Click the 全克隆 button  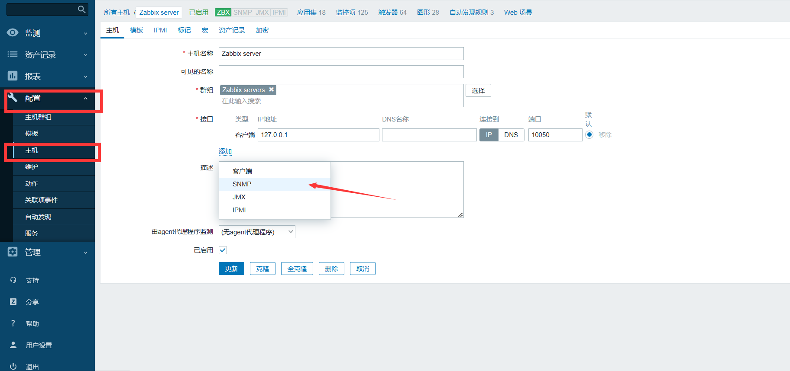tap(297, 269)
